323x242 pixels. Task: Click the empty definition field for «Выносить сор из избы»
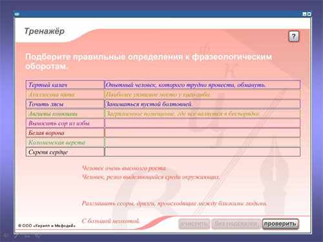tap(202, 123)
